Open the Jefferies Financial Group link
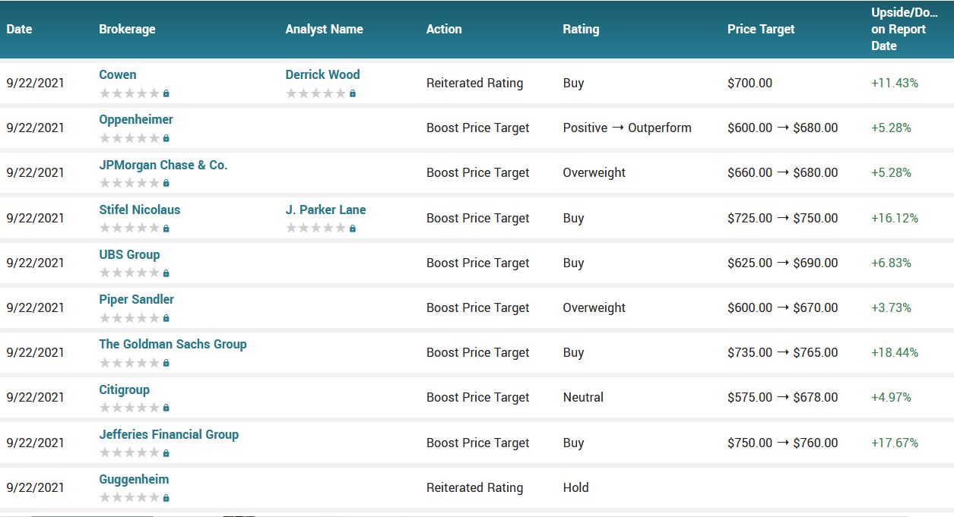Viewport: 954px width, 517px height. pyautogui.click(x=169, y=434)
